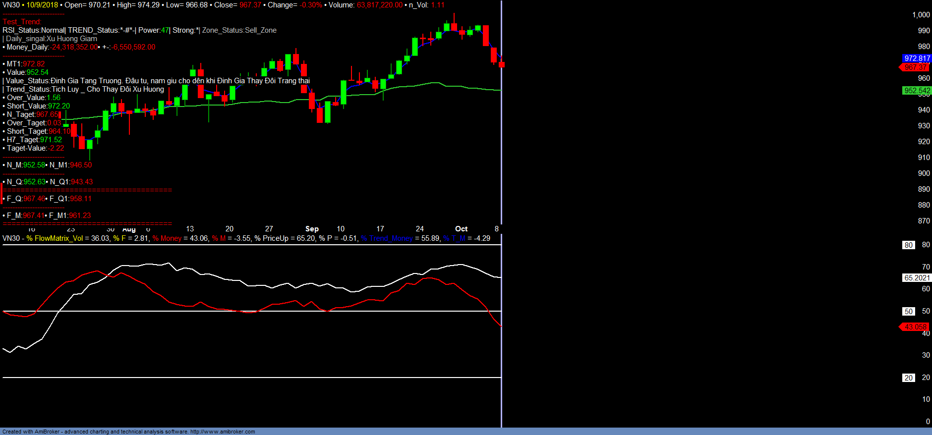This screenshot has width=932, height=435.
Task: Click the blue % Trend_Money label
Action: click(x=387, y=238)
